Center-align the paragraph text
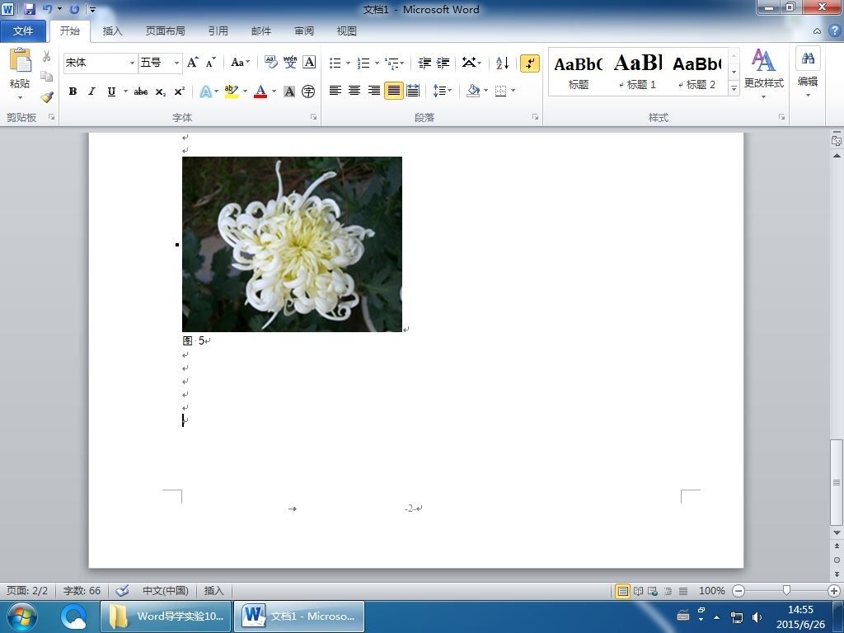The image size is (844, 633). [354, 91]
